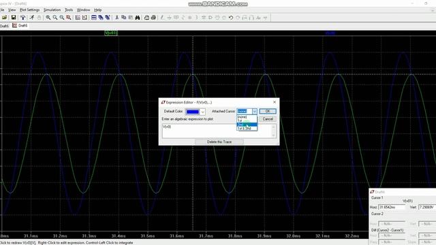Click the Zoom Full Extents red magnifier icon
Viewport: 436px width, 245px height.
click(x=68, y=18)
